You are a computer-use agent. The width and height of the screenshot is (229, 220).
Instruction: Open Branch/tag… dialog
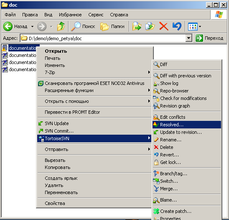(x=187, y=174)
